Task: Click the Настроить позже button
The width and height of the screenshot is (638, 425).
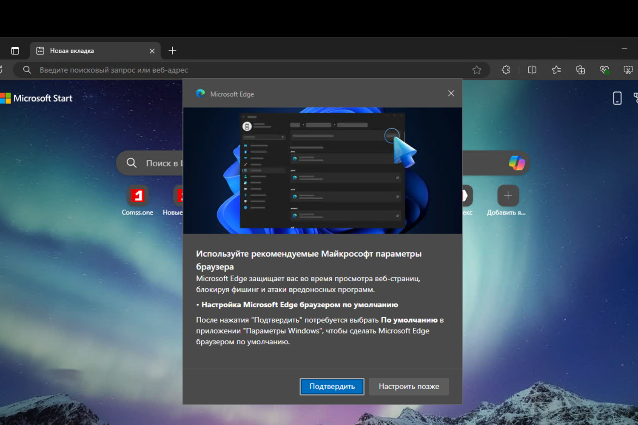Action: [x=409, y=387]
